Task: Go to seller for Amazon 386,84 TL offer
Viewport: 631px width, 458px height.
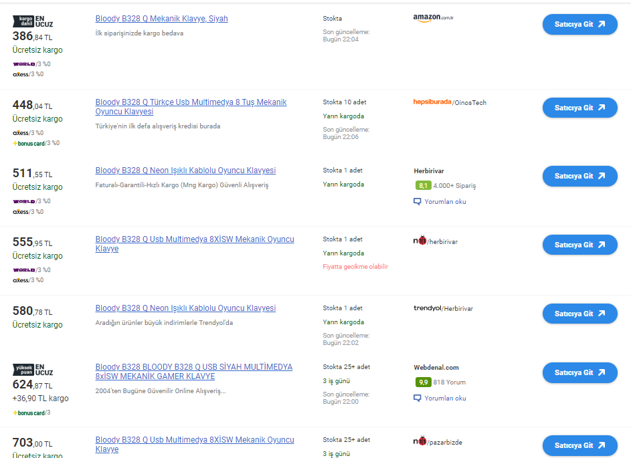Action: 580,24
